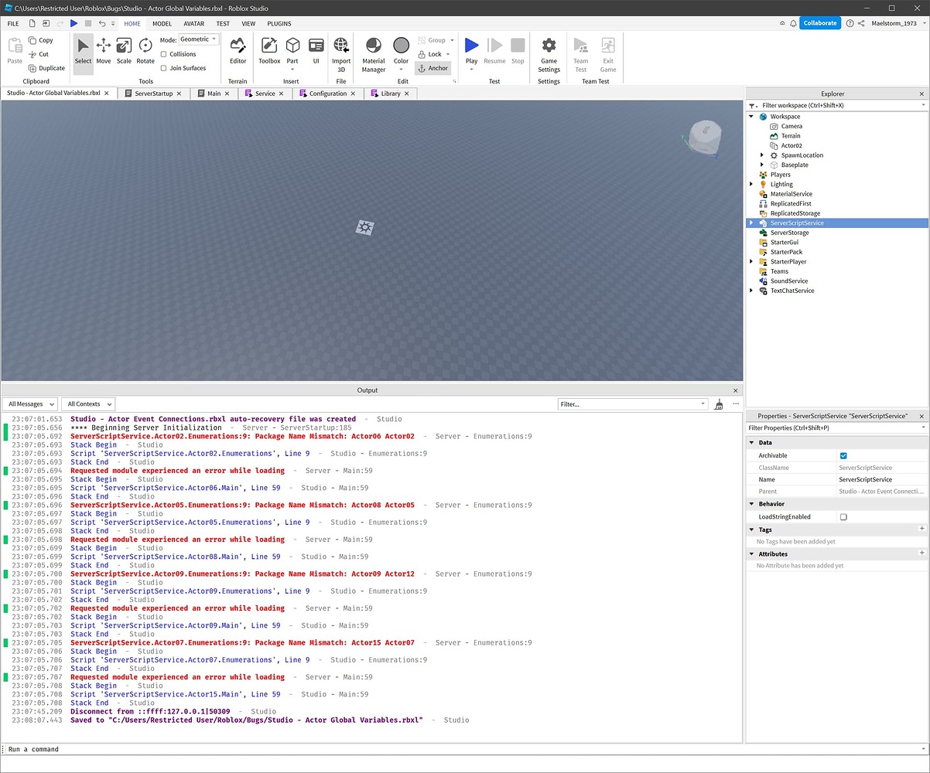Expand the StarterPlayer tree item

(x=750, y=261)
